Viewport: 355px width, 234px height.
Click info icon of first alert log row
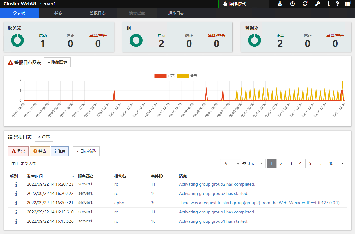(16, 185)
